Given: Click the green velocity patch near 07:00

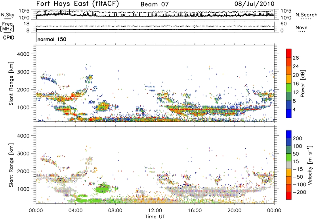Looking at the screenshot, I should [103, 189].
